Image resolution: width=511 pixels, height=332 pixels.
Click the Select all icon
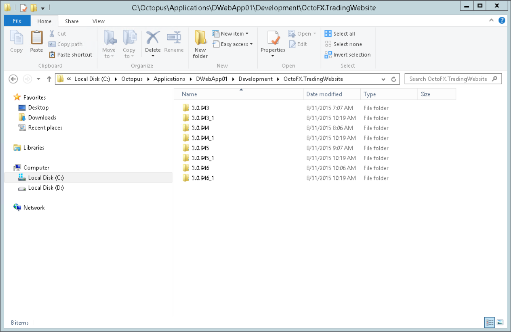(328, 34)
